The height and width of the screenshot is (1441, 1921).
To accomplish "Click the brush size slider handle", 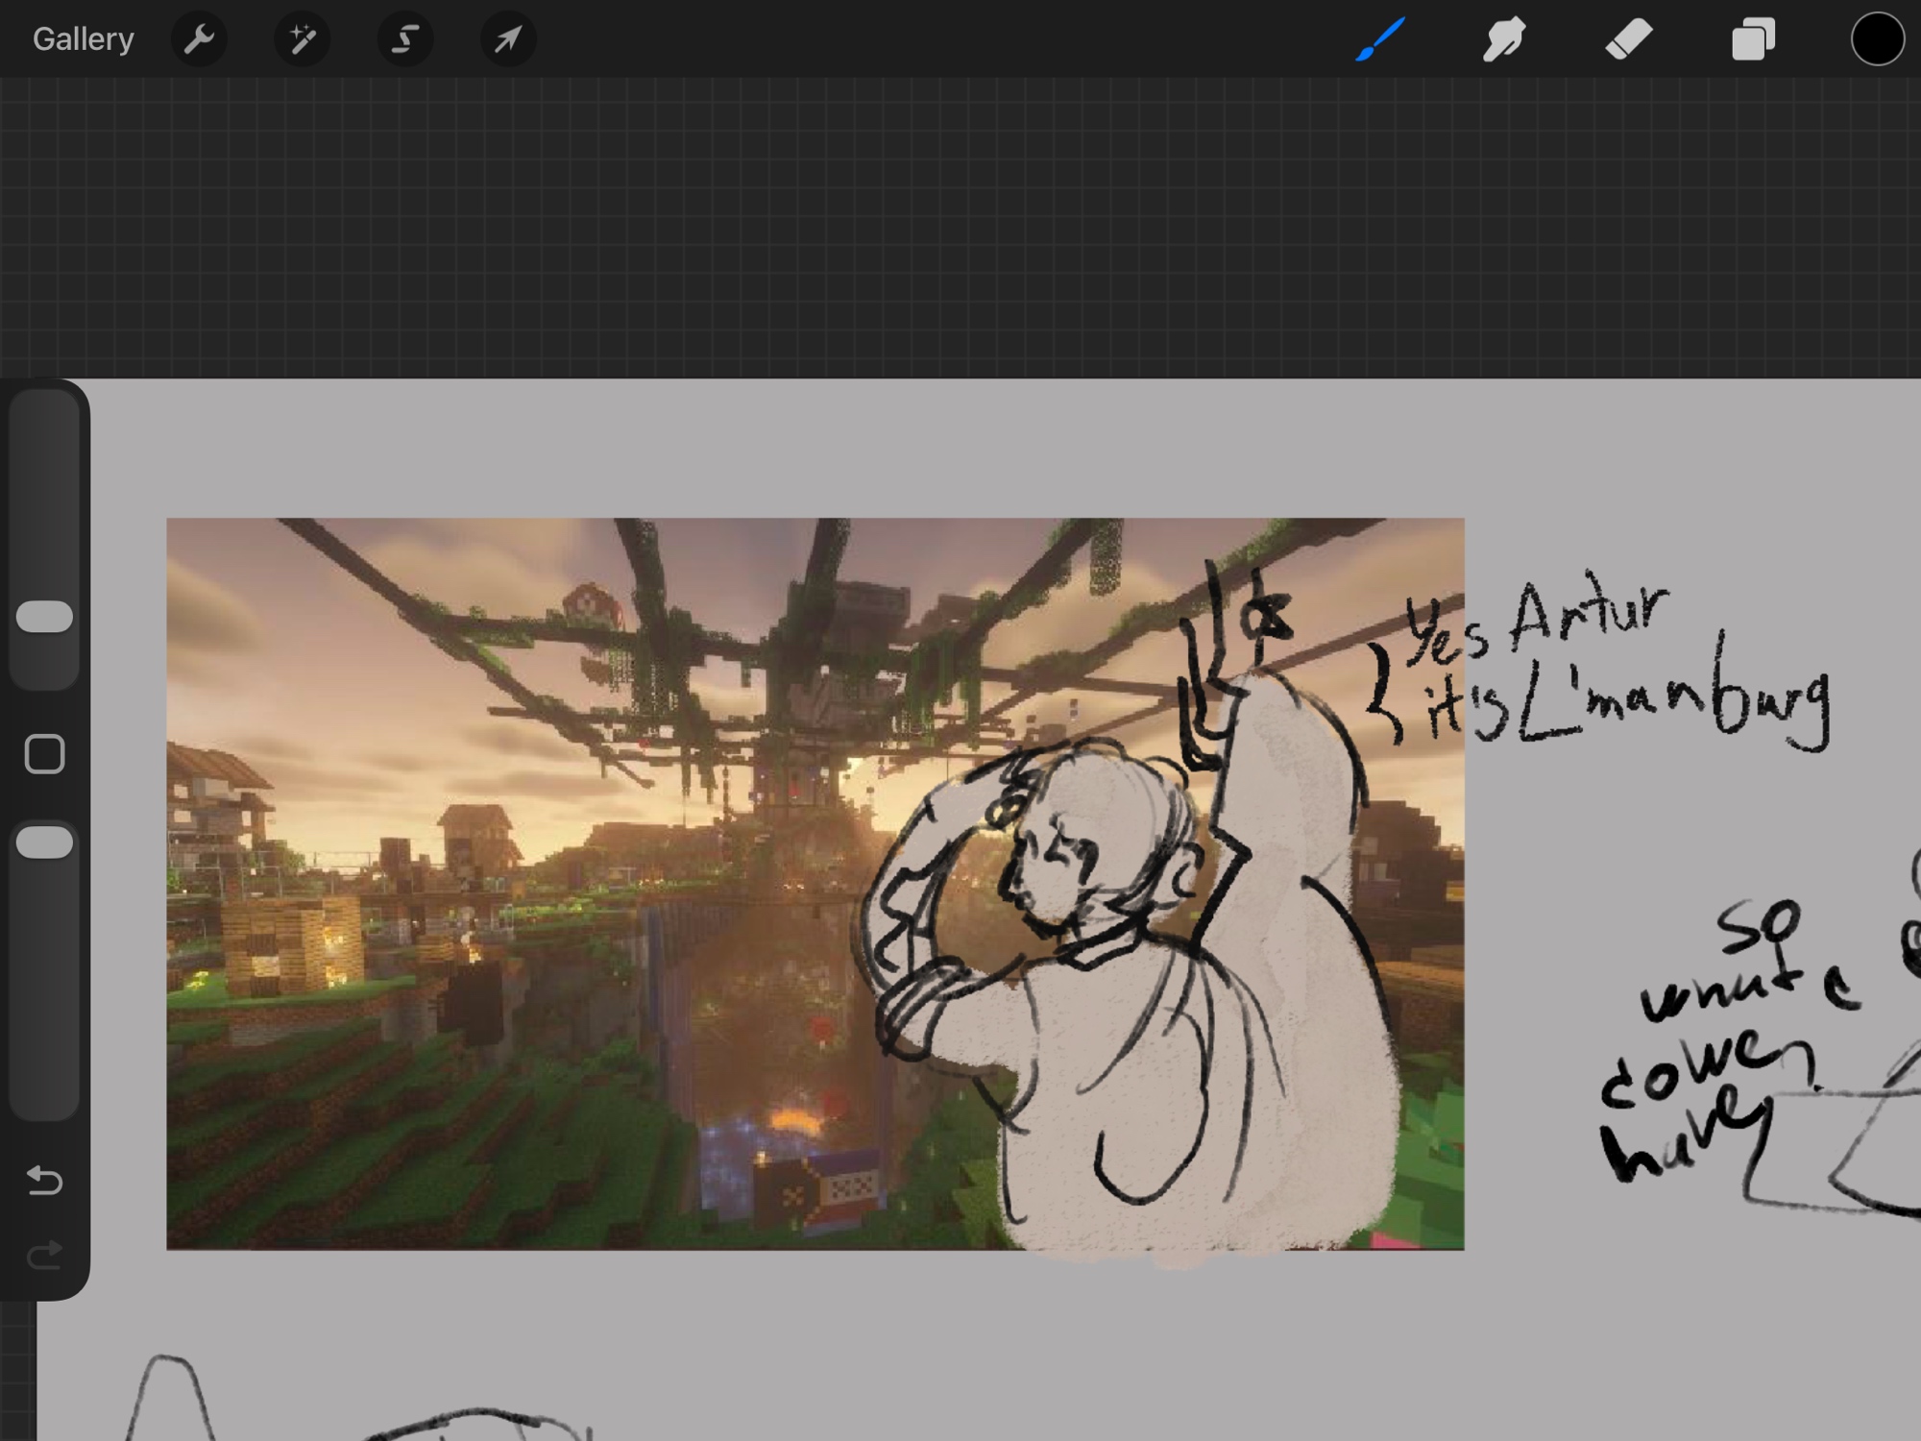I will (x=44, y=617).
